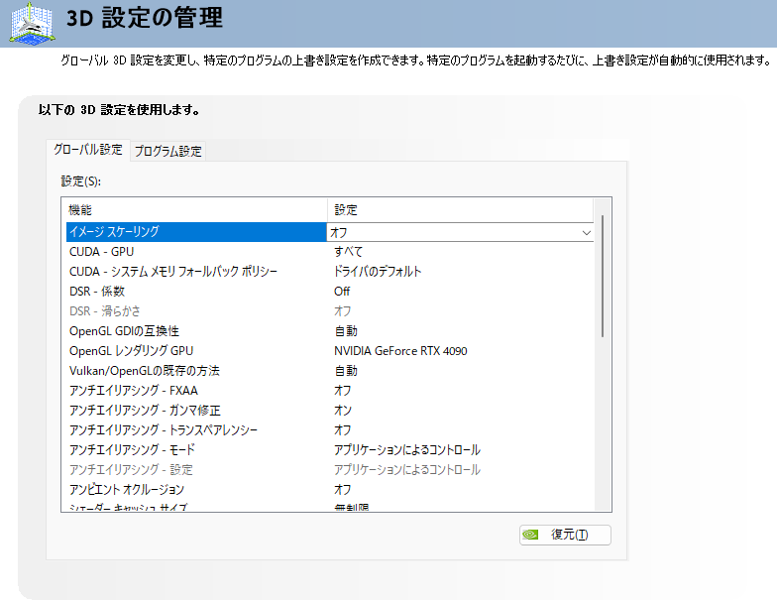777x603 pixels.
Task: Select the アンチエイリアシング - ガンマ修正 row
Action: pyautogui.click(x=329, y=411)
